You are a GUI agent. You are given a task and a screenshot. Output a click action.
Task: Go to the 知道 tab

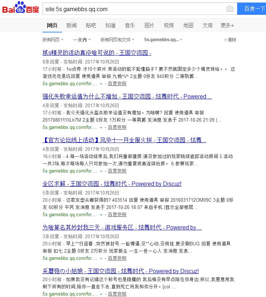pyautogui.click(x=111, y=25)
